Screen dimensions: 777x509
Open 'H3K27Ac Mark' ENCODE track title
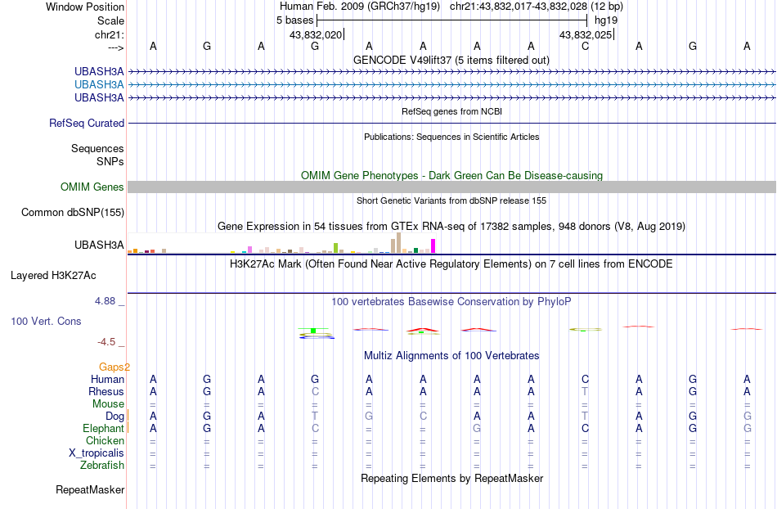click(x=451, y=264)
